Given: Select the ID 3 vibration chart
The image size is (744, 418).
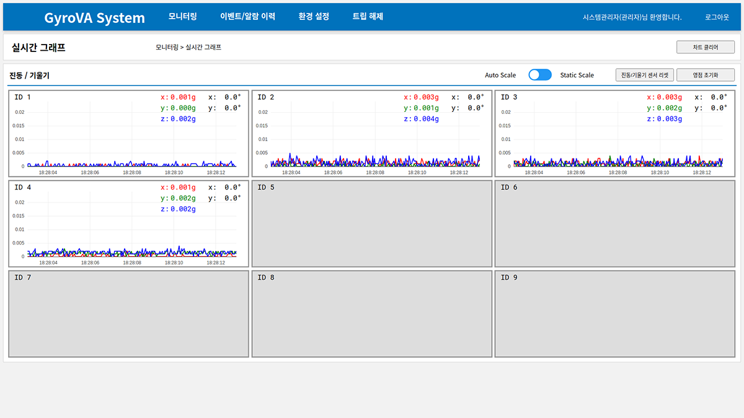Looking at the screenshot, I should pyautogui.click(x=615, y=134).
